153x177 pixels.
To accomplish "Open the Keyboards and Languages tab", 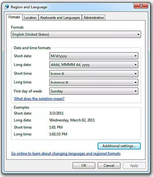I will click(60, 18).
